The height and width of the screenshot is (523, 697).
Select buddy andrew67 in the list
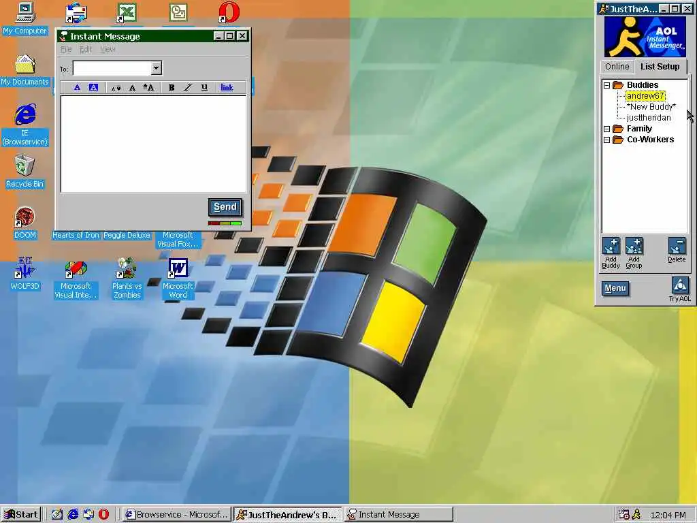pyautogui.click(x=645, y=96)
